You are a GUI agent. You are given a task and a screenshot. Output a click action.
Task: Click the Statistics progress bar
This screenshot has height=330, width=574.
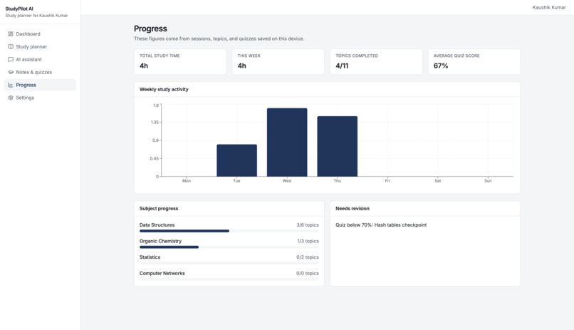pos(229,263)
